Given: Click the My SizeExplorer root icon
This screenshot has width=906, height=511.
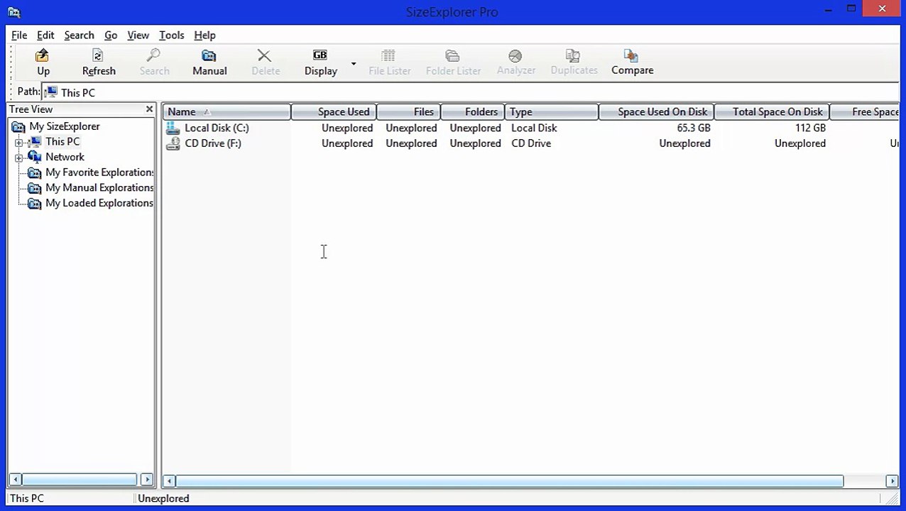Looking at the screenshot, I should pos(19,126).
